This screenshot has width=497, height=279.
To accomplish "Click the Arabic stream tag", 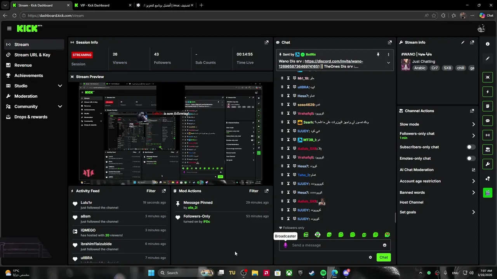I will click(420, 68).
